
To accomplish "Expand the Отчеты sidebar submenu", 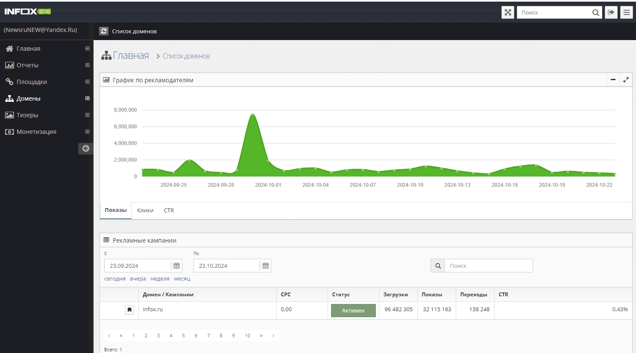I will (x=87, y=65).
